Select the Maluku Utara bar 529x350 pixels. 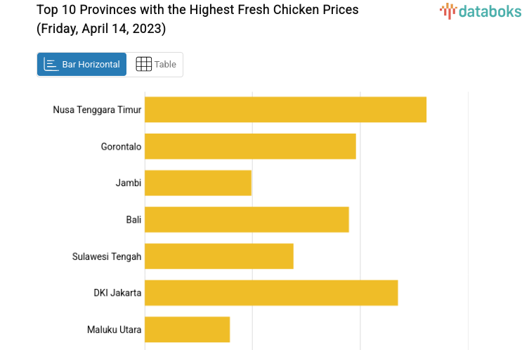coord(188,329)
